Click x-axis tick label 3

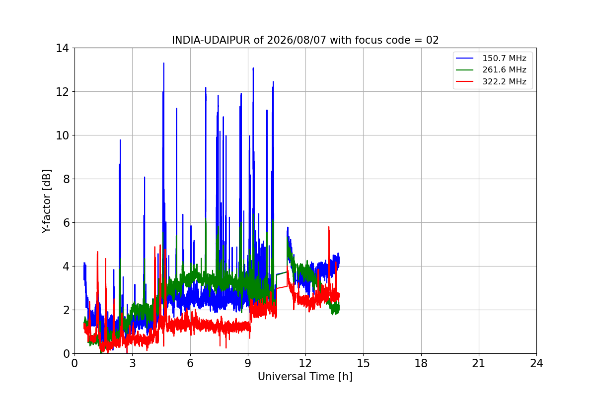[132, 363]
